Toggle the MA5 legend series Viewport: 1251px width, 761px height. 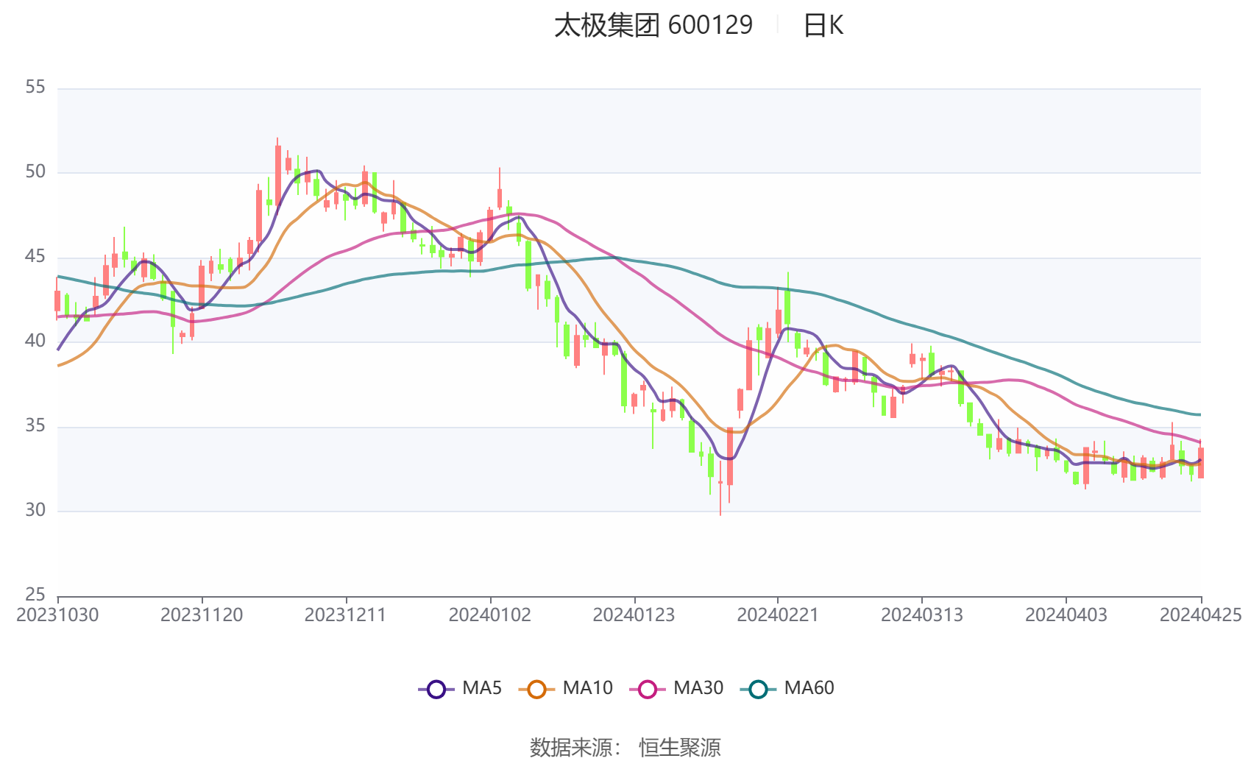pos(460,688)
